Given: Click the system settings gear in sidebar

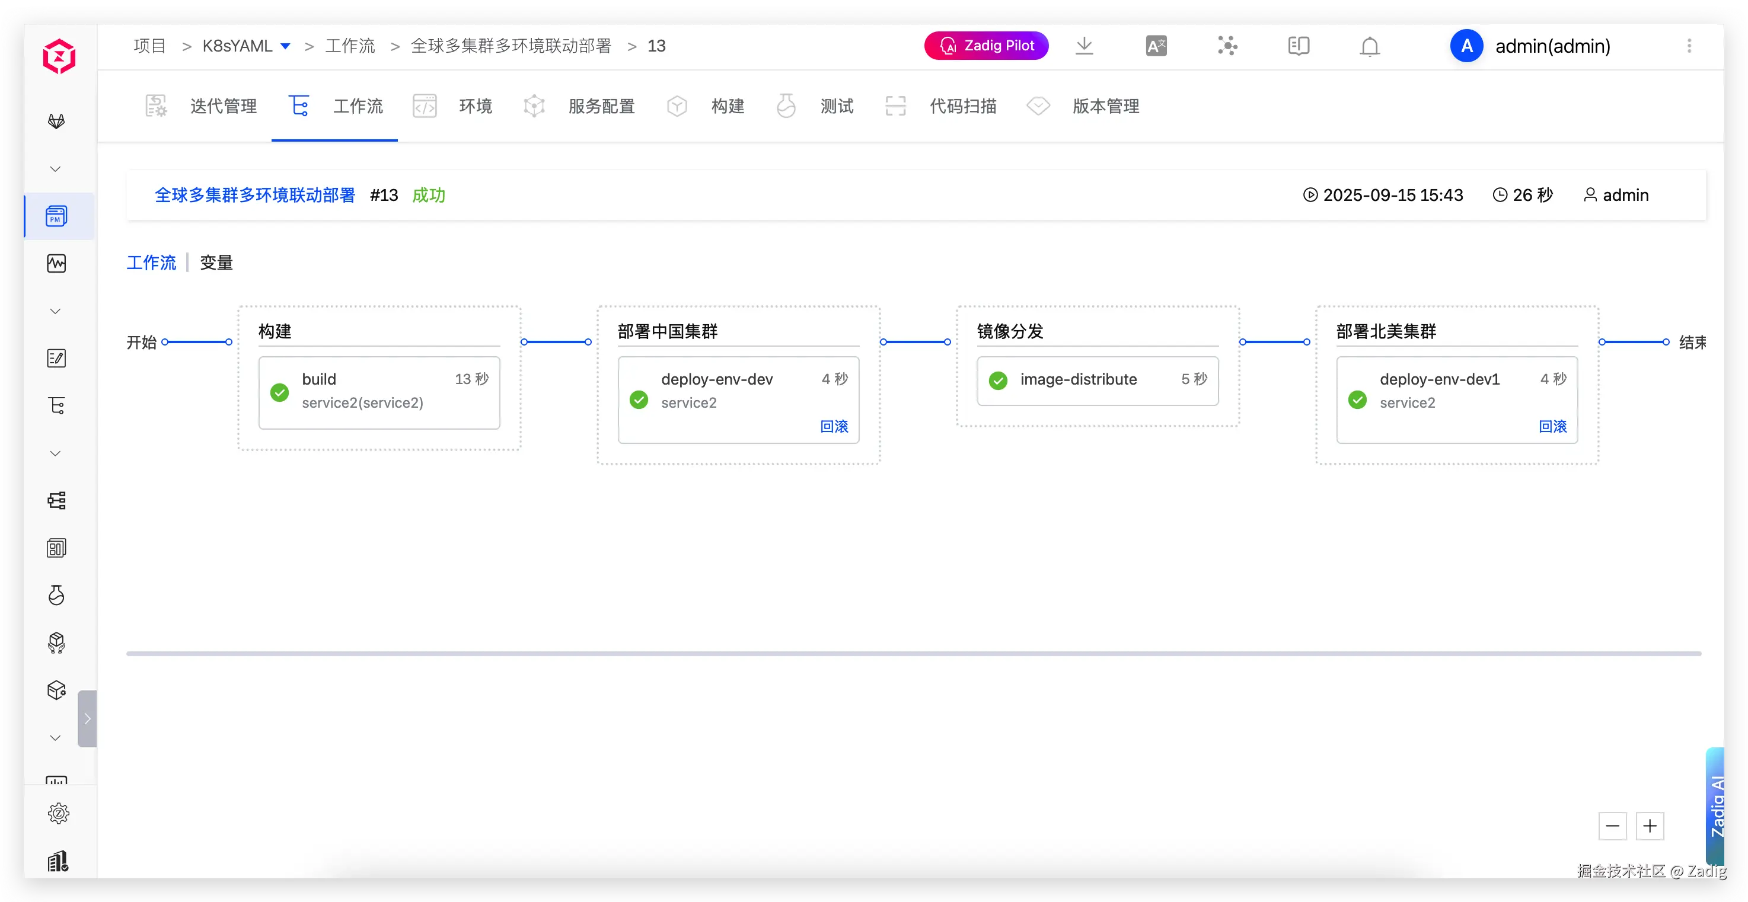Looking at the screenshot, I should tap(58, 813).
